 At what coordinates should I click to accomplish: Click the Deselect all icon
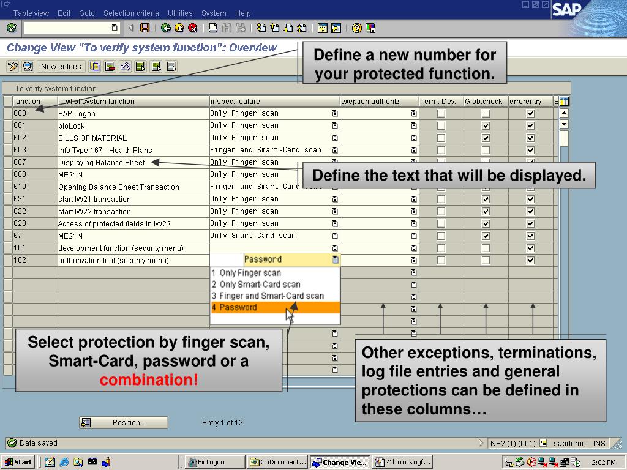[171, 66]
